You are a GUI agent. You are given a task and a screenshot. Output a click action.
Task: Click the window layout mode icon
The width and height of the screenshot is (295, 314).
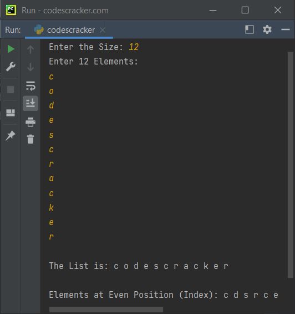[250, 29]
